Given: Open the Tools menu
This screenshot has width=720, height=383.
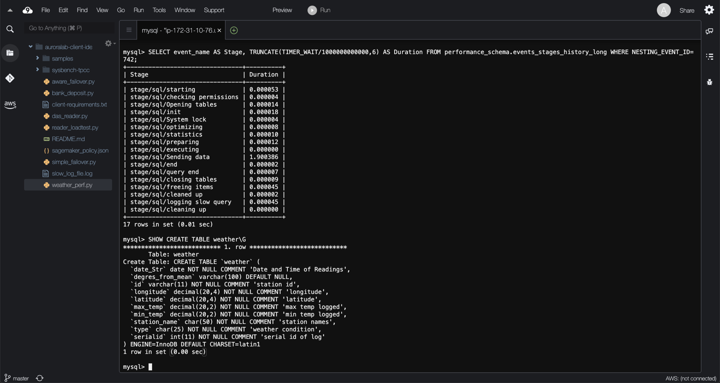Looking at the screenshot, I should pyautogui.click(x=159, y=10).
